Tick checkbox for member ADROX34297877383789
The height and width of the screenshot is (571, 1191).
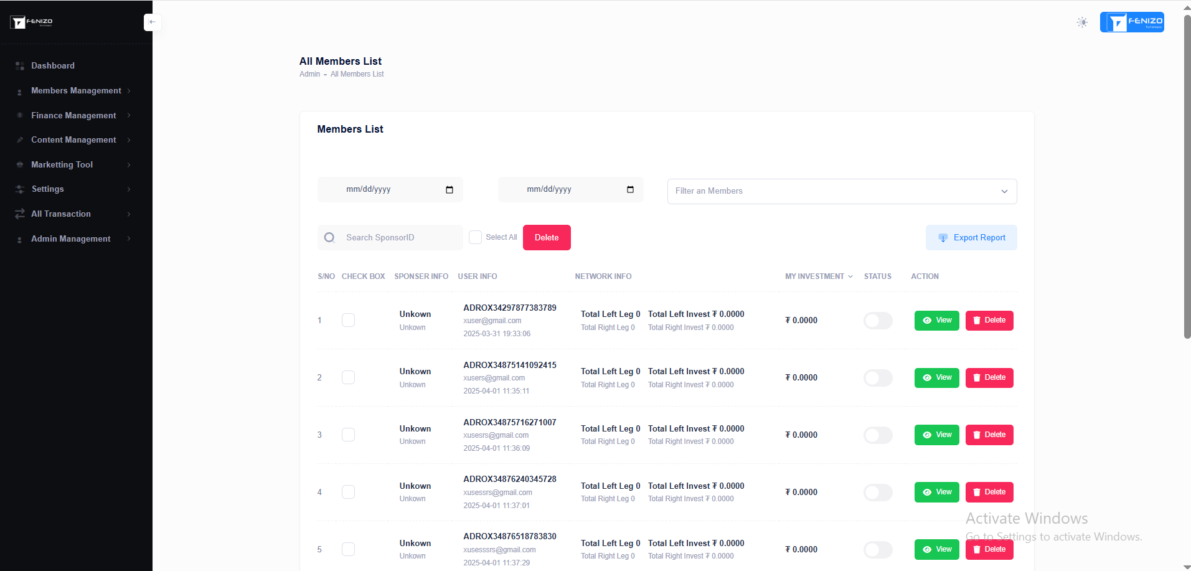[x=348, y=320]
